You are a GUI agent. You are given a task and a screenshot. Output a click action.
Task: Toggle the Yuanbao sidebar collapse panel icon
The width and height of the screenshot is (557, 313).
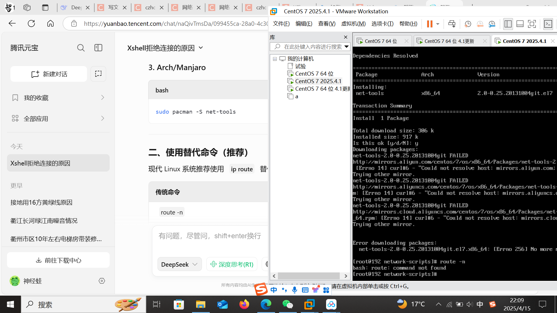(98, 48)
